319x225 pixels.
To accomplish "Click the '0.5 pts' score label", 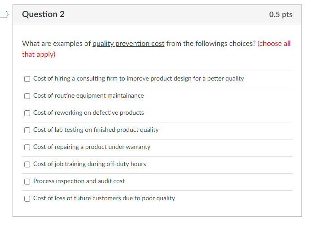I will [x=280, y=14].
